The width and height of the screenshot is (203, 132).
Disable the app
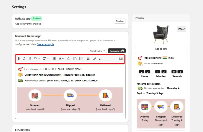pyautogui.click(x=119, y=21)
